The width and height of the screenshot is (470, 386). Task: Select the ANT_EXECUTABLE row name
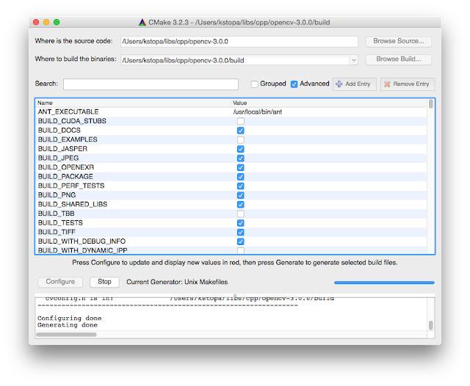click(68, 112)
